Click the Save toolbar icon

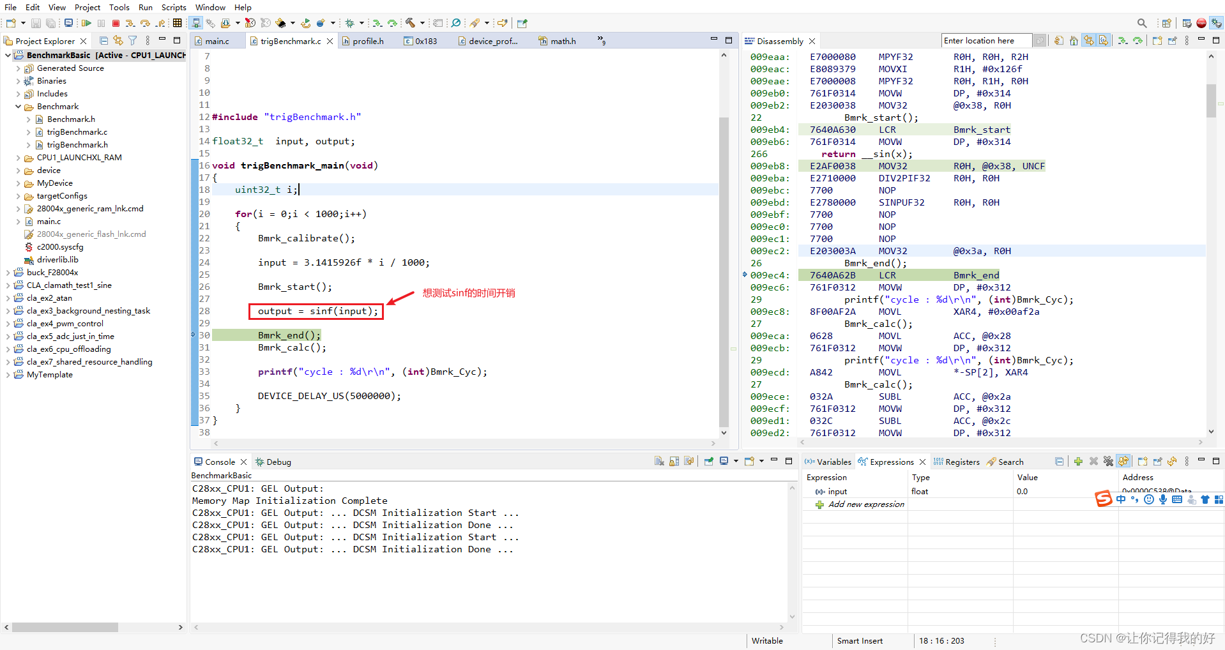click(36, 23)
